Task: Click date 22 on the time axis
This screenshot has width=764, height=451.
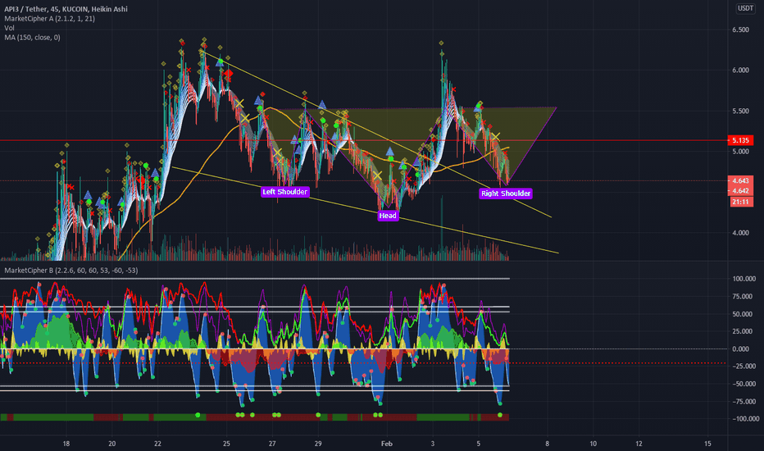Action: [157, 444]
